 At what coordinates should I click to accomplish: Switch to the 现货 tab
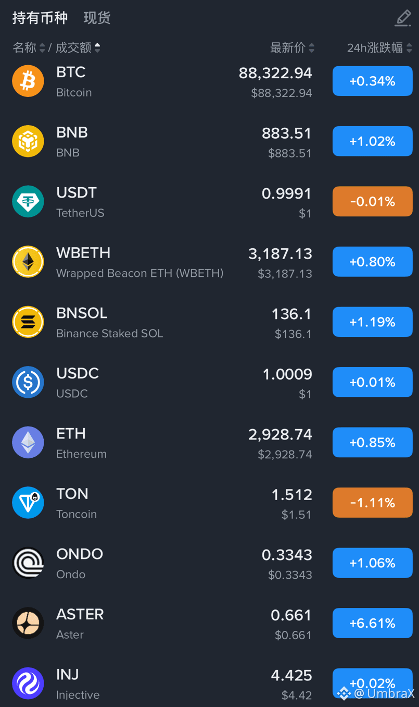(x=97, y=18)
